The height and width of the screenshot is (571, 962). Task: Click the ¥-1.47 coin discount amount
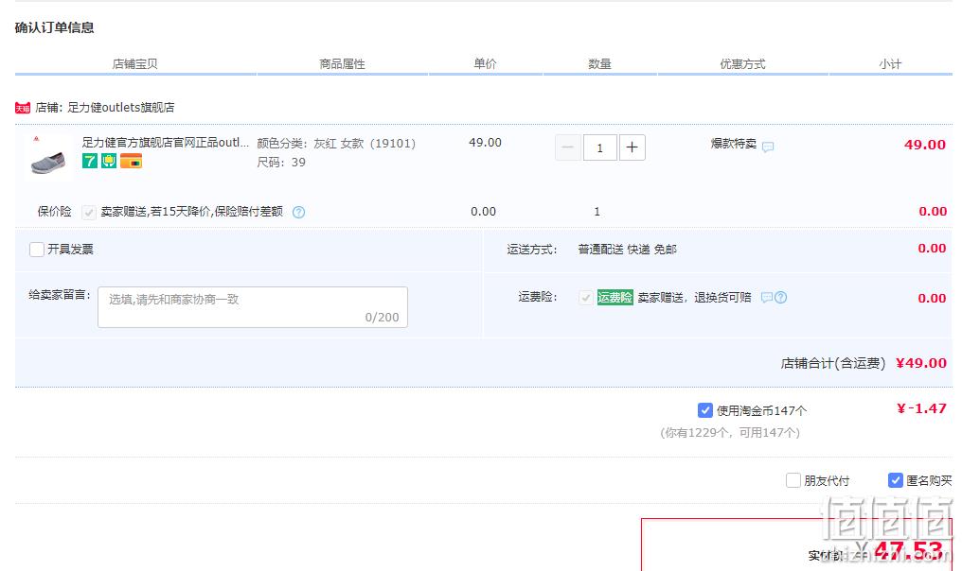coord(921,408)
